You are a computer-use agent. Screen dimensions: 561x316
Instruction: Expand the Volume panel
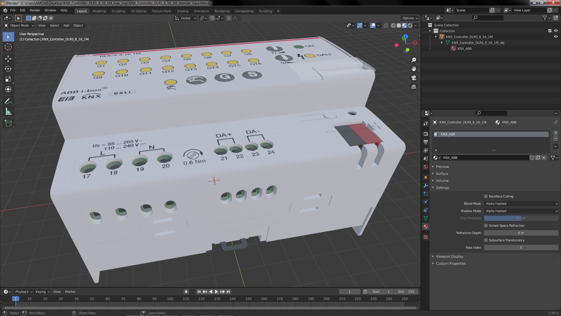click(442, 181)
